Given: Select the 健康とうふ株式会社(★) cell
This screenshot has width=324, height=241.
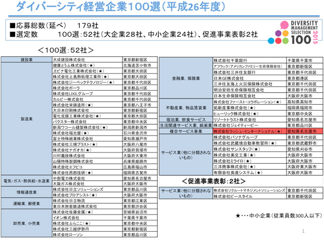Looking at the screenshot, I should click(87, 65).
